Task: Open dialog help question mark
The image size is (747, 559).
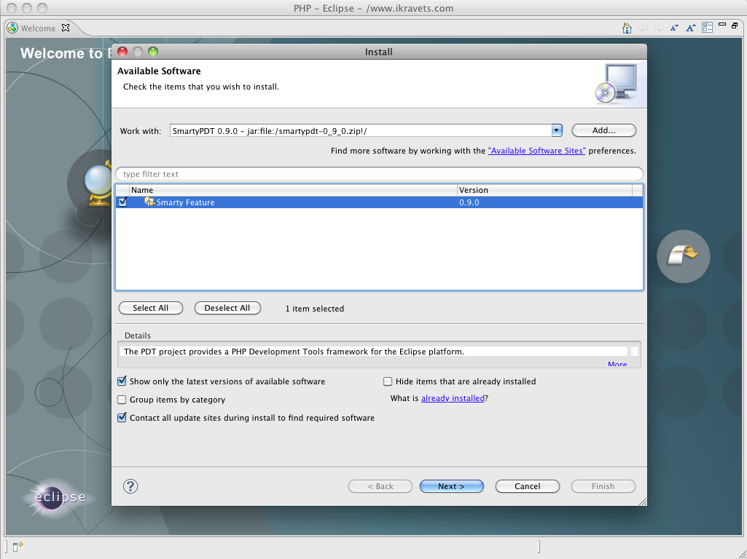Action: 130,486
